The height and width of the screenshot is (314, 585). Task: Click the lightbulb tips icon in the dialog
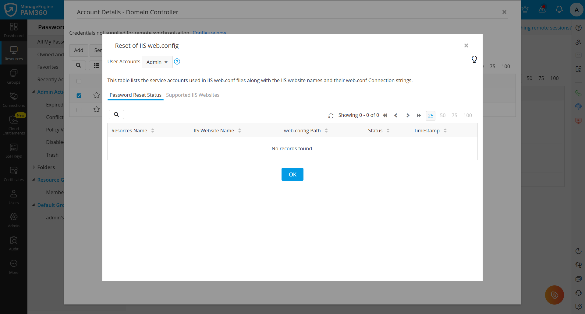coord(474,59)
